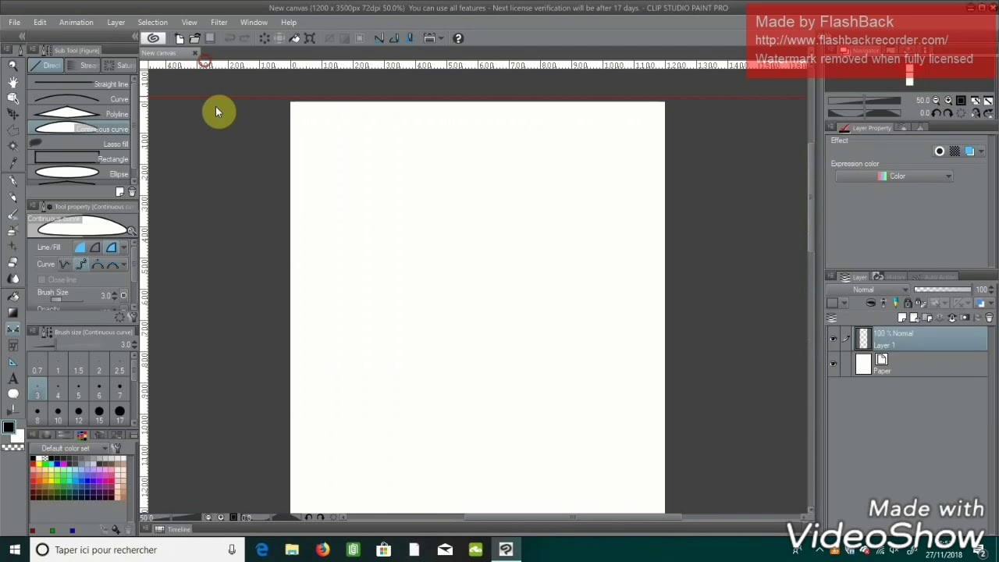
Task: Toggle Tone effect in Layer Property
Action: [955, 151]
